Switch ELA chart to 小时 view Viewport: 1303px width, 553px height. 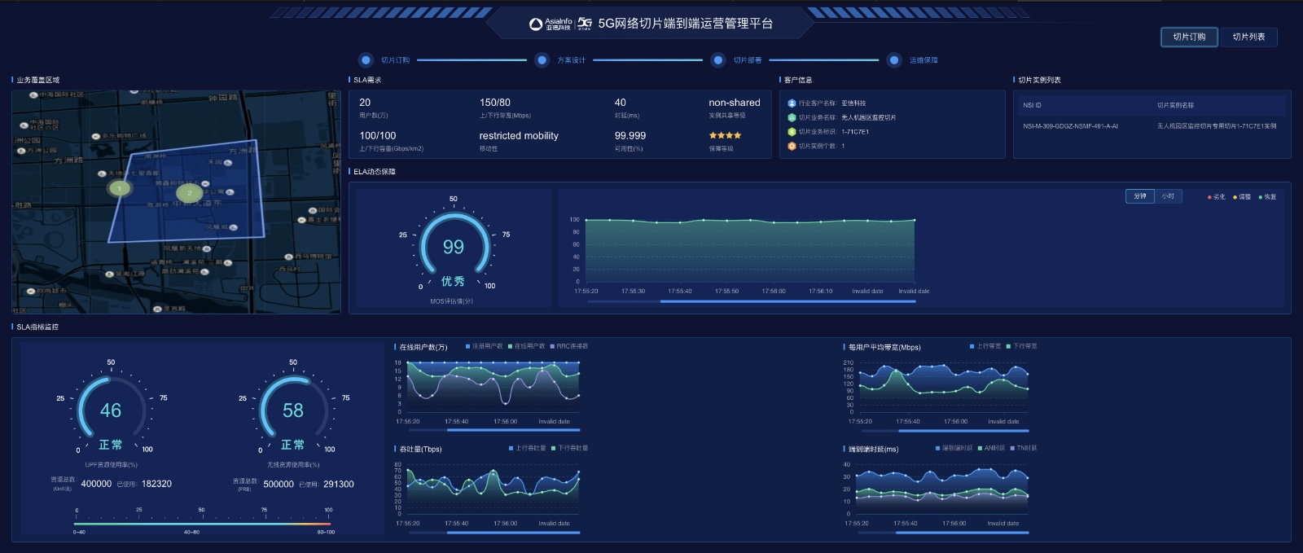point(1168,196)
